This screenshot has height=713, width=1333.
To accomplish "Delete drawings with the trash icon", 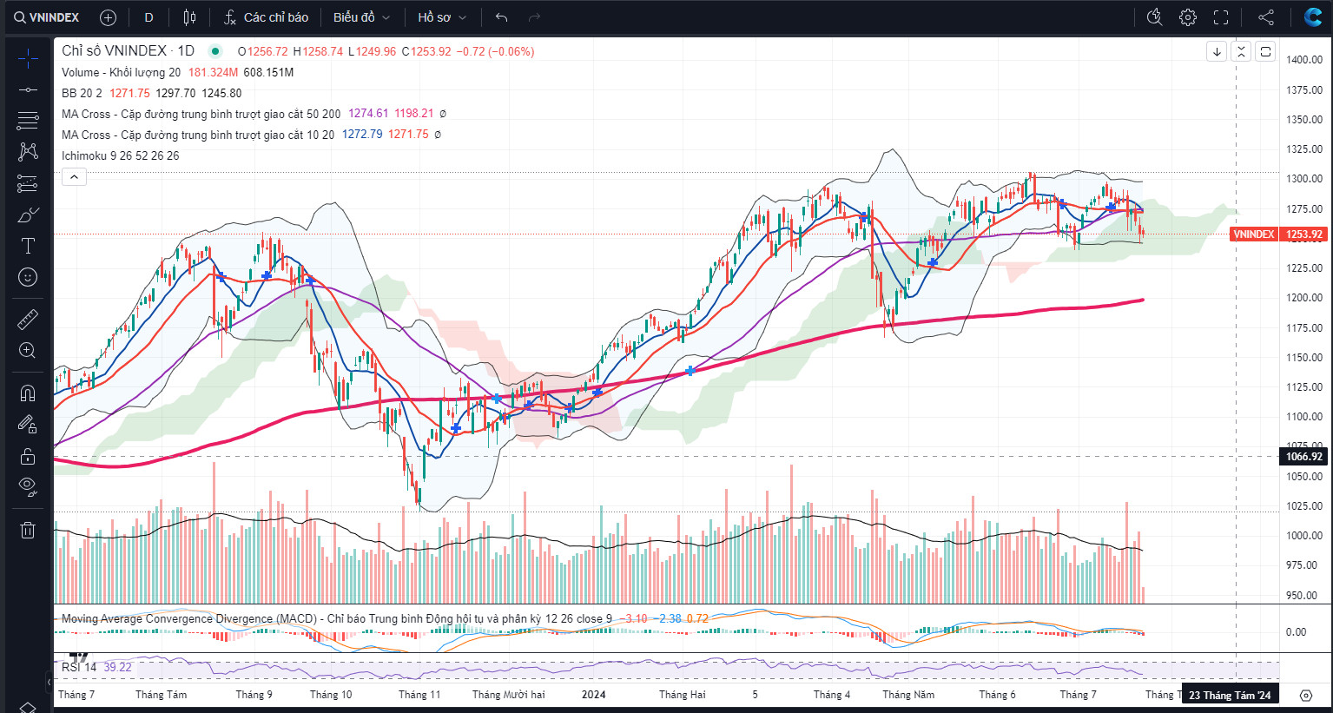I will tap(28, 530).
